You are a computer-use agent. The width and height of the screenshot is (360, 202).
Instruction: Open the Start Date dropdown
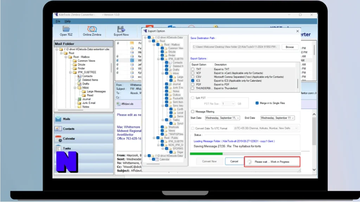[238, 118]
